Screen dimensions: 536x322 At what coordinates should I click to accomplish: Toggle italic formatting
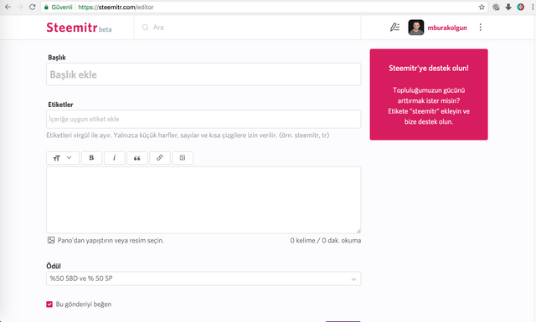(x=114, y=158)
